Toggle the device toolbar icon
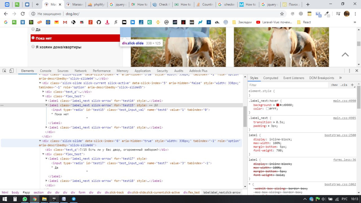This screenshot has width=361, height=203. point(12,71)
